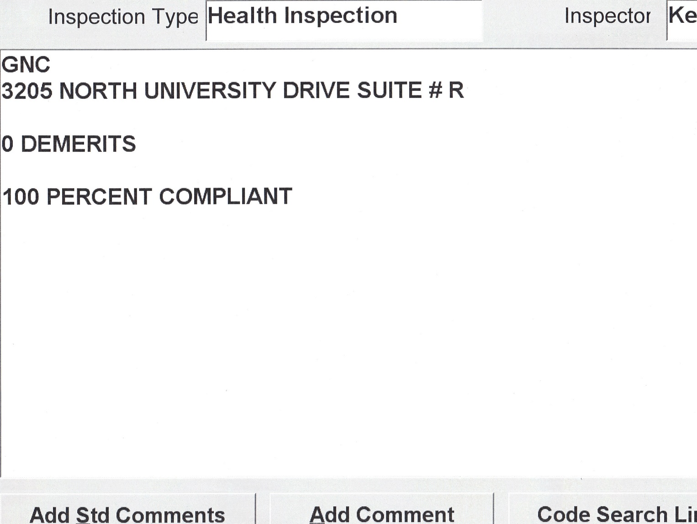Click the word PERCENT in comments
The image size is (697, 524).
tap(99, 197)
